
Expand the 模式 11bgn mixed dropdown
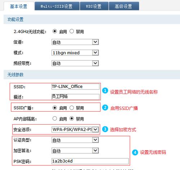point(75,53)
